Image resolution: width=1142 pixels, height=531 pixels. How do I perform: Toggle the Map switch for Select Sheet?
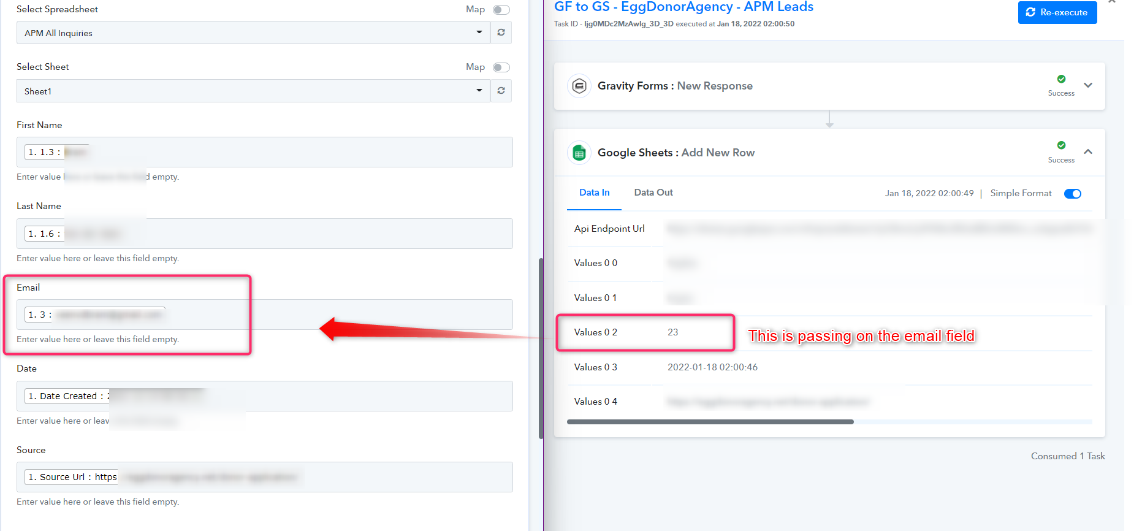pos(501,67)
